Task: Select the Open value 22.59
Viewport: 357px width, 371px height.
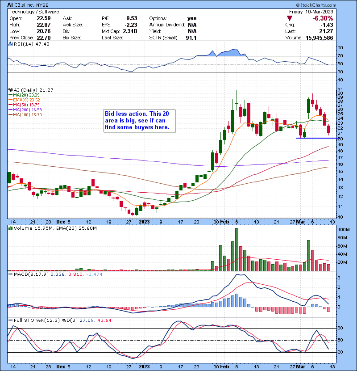Action: (x=44, y=18)
